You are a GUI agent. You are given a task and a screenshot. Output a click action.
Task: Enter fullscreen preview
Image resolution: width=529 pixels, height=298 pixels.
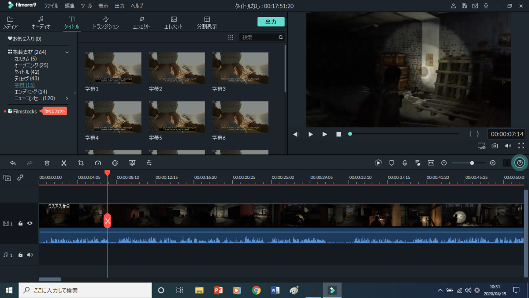(521, 146)
